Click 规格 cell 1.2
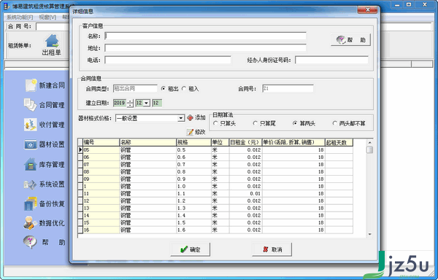The width and height of the screenshot is (438, 280). tap(193, 201)
